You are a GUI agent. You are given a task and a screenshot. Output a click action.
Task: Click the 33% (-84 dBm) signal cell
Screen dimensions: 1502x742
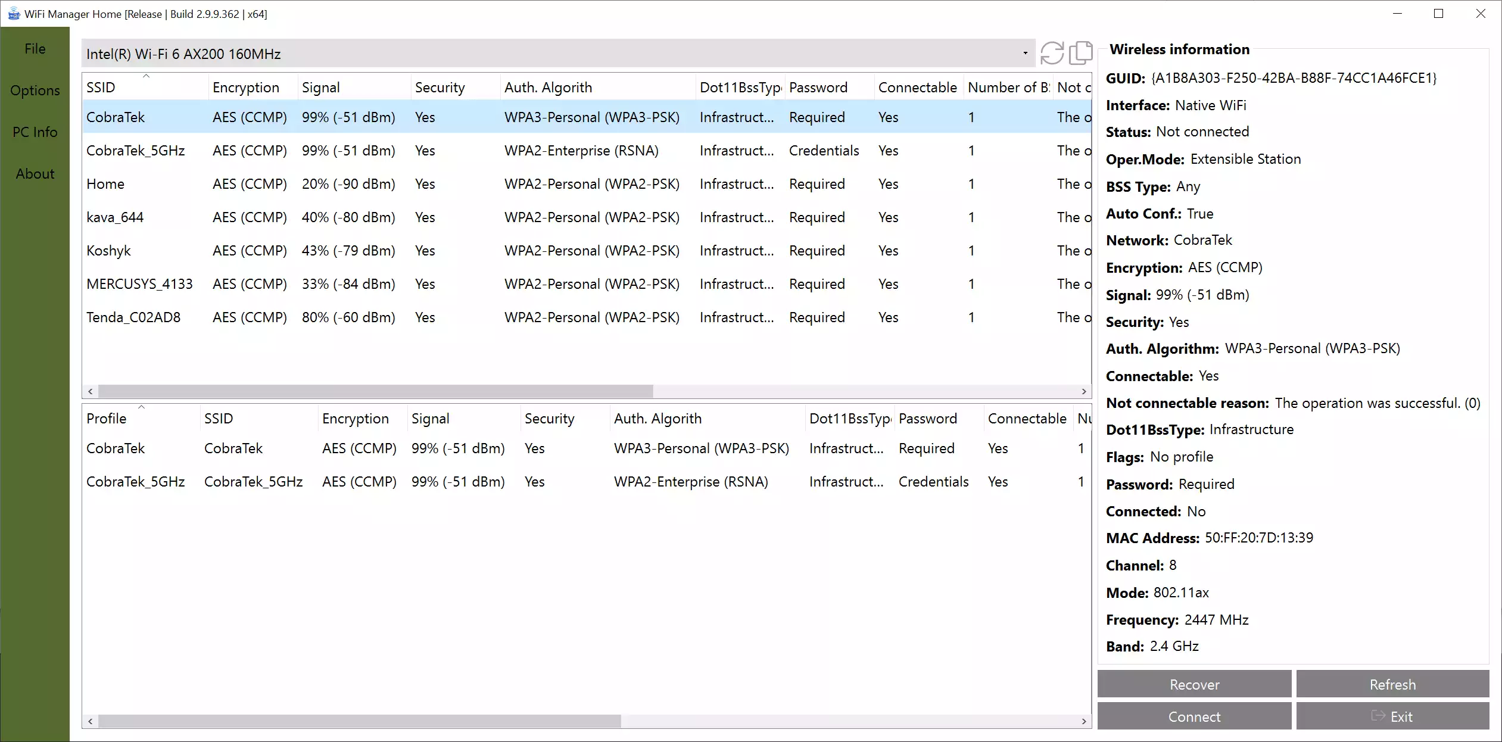pos(348,284)
